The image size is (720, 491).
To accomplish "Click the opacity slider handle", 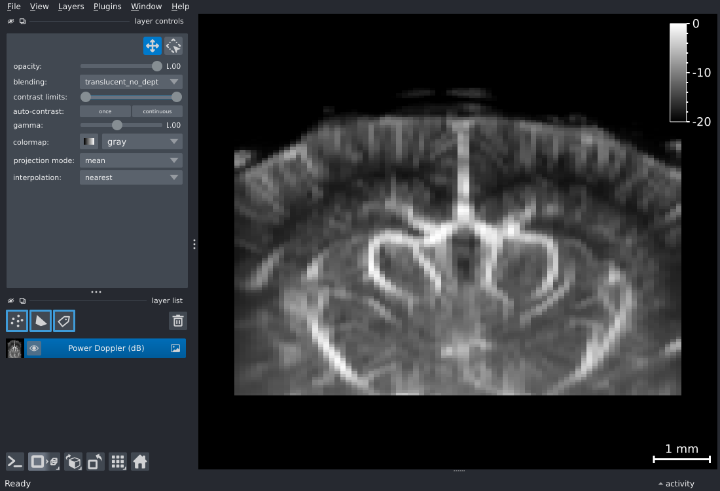I will coord(157,66).
